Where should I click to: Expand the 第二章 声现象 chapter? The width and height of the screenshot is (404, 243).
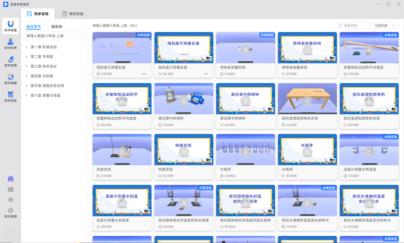41,56
